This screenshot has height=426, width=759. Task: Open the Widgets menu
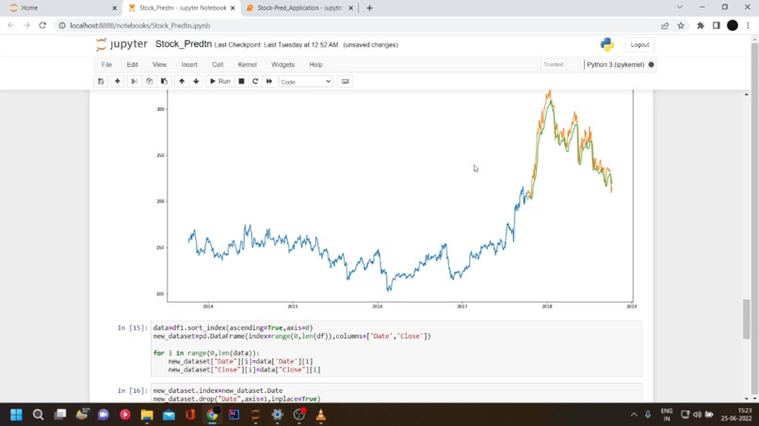pyautogui.click(x=283, y=64)
